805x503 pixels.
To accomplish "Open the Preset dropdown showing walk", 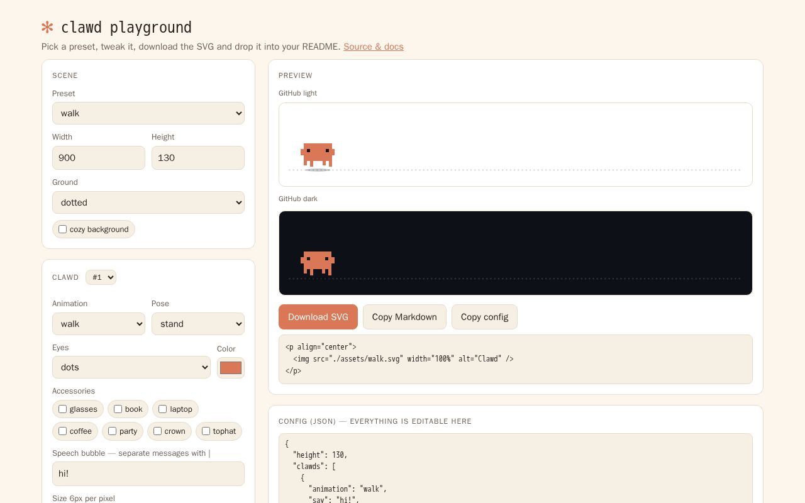I will click(x=148, y=113).
